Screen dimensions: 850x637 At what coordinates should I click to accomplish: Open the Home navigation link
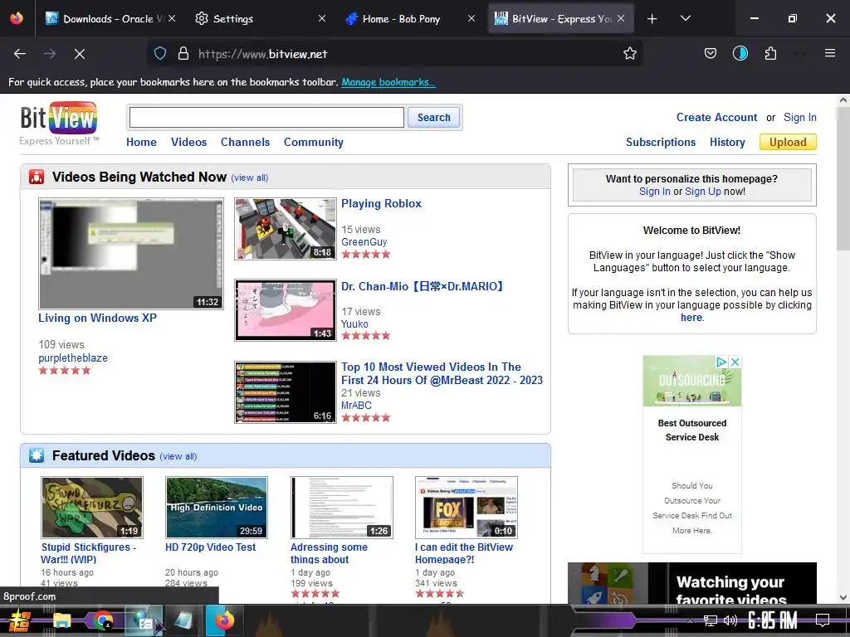(141, 143)
